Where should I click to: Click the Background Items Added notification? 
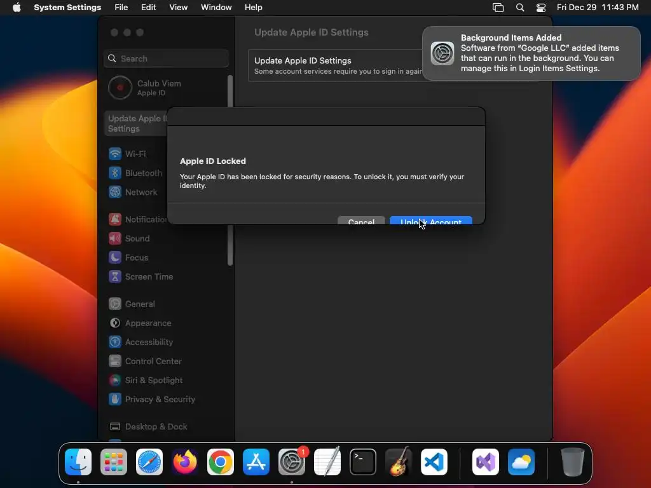[531, 53]
